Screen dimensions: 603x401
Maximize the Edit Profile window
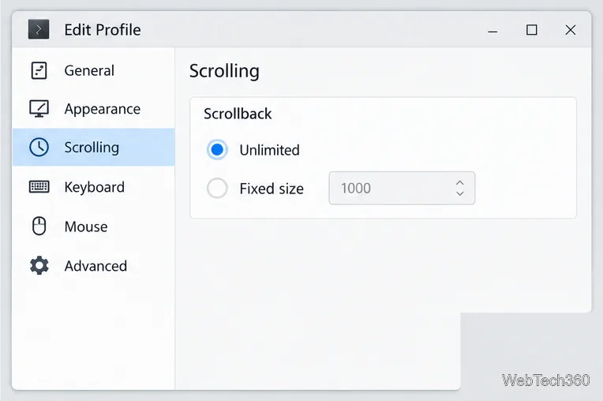tap(531, 30)
